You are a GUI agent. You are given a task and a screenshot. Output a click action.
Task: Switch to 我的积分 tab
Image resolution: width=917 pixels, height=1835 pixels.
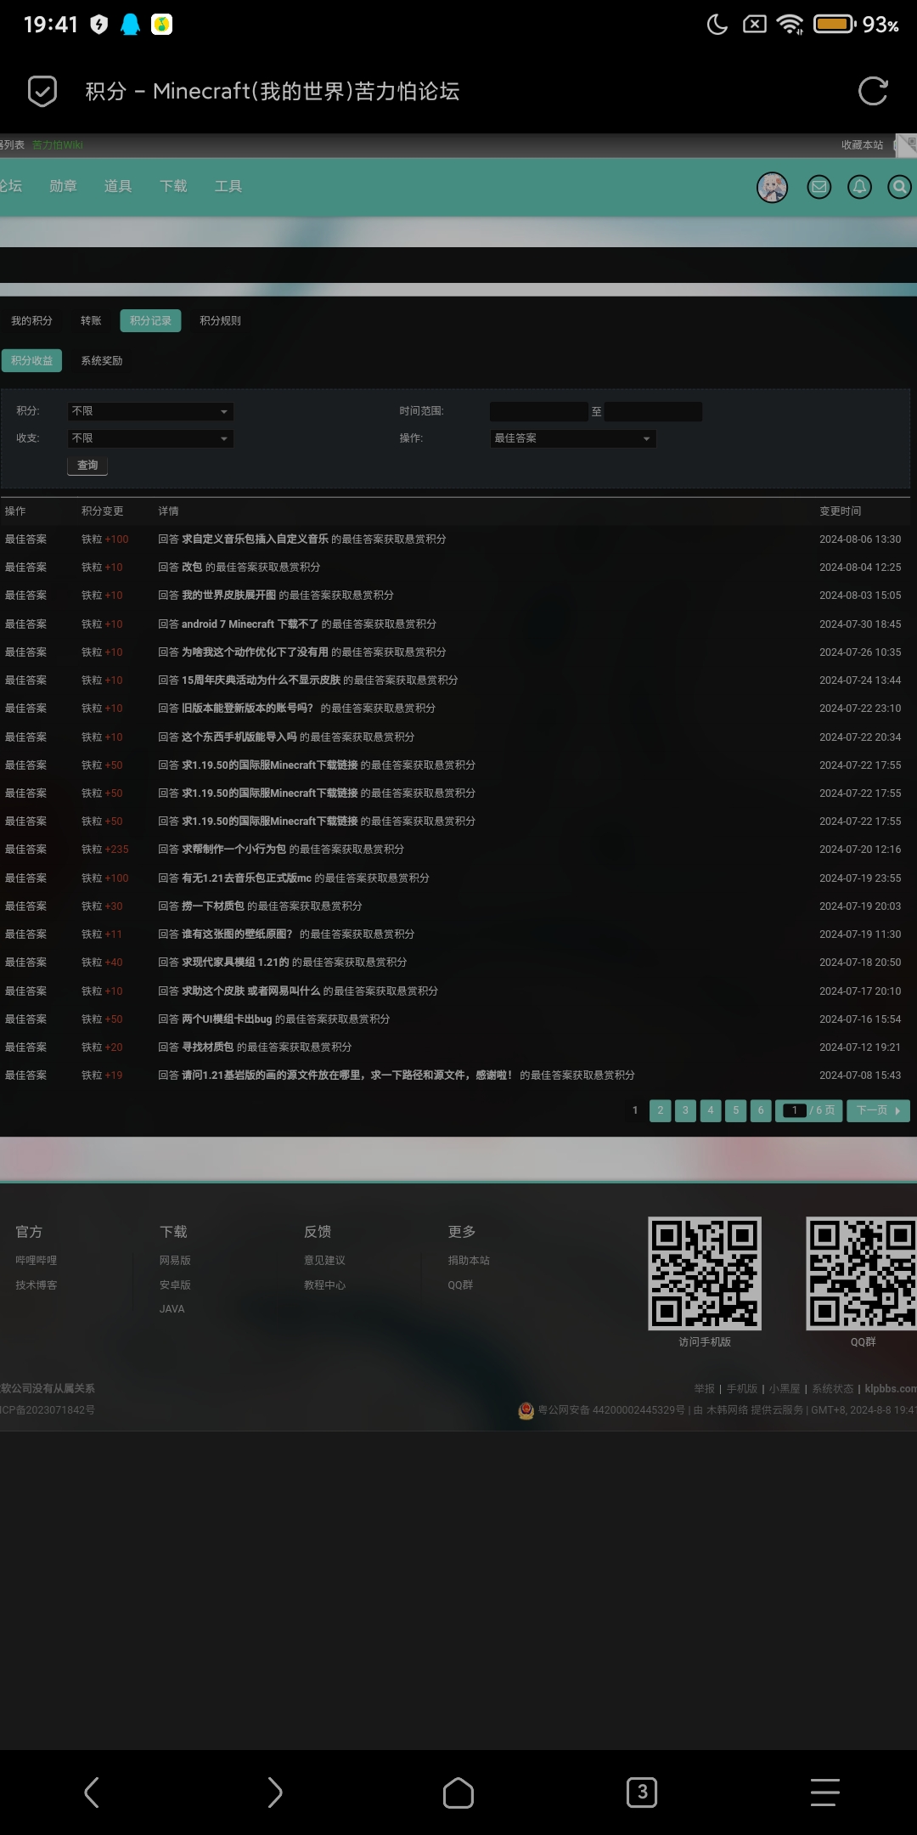point(31,320)
